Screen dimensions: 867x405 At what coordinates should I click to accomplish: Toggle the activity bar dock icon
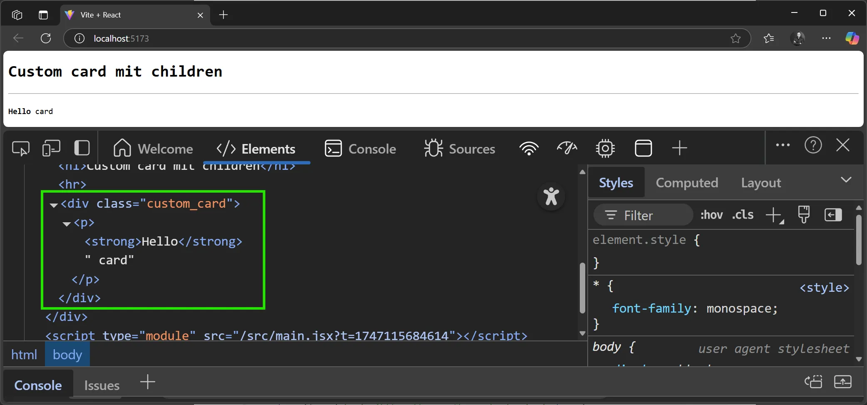coord(82,148)
